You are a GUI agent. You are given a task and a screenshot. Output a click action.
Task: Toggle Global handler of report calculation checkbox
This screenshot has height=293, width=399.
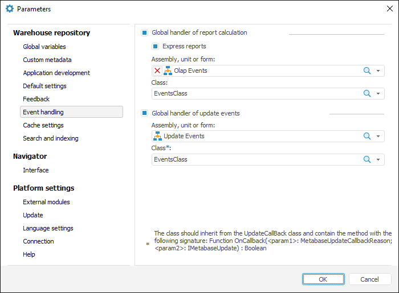point(145,33)
